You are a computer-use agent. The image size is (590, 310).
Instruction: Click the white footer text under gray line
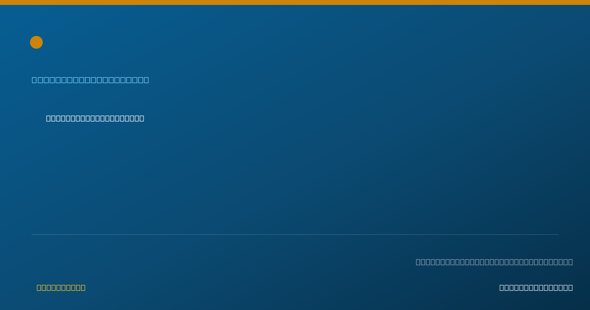pos(536,287)
